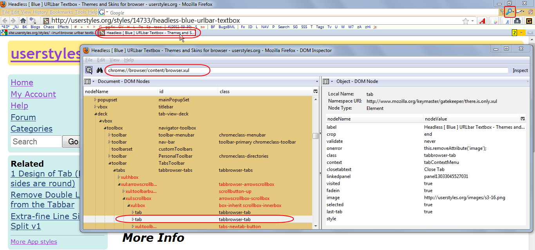The image size is (535, 250).
Task: Open the View menu in DOM Inspector
Action: click(x=115, y=60)
